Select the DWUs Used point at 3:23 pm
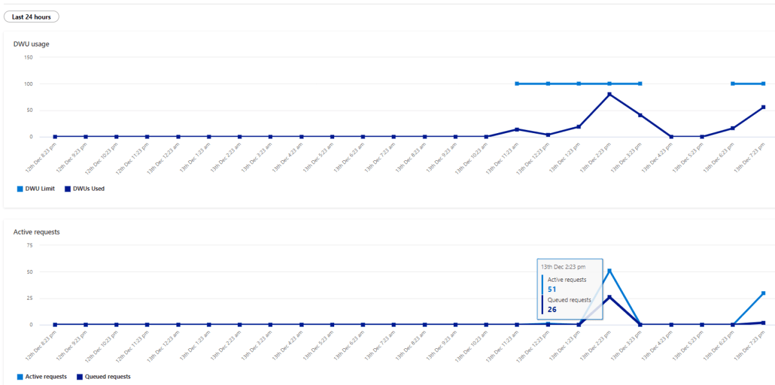The width and height of the screenshot is (775, 385). [x=640, y=115]
